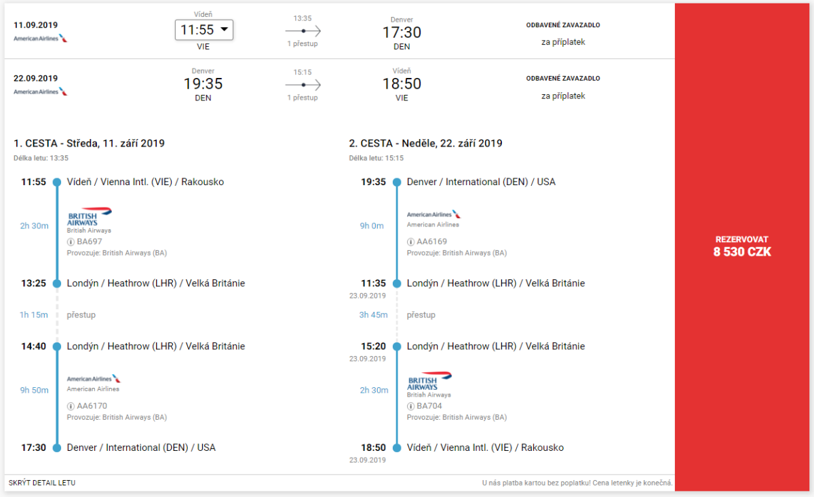The width and height of the screenshot is (814, 497).
Task: Click American Airlines logo under date 22.09.2019
Action: [41, 92]
